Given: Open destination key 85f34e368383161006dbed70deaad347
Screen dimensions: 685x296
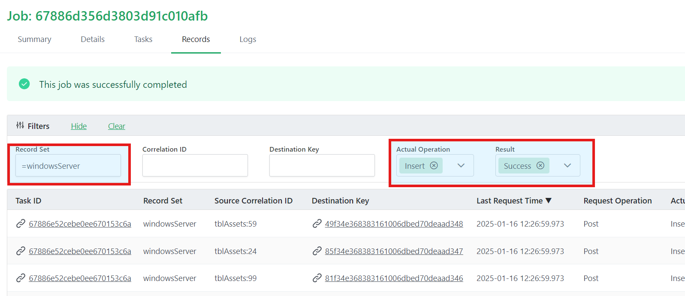Looking at the screenshot, I should click(x=394, y=251).
